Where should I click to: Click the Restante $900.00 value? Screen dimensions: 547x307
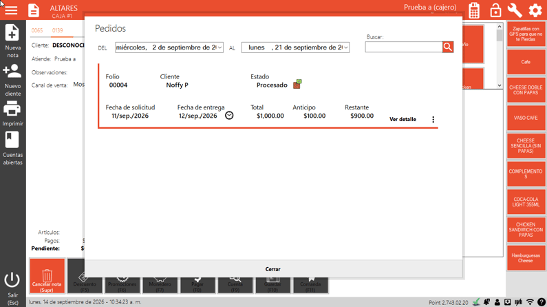362,116
